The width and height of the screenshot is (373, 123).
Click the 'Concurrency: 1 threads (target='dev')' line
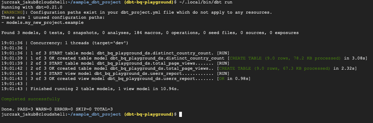pos(65,43)
